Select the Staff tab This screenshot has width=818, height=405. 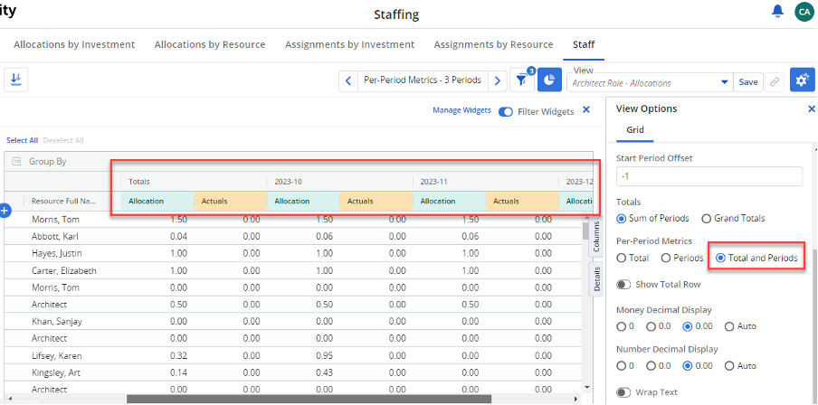584,45
